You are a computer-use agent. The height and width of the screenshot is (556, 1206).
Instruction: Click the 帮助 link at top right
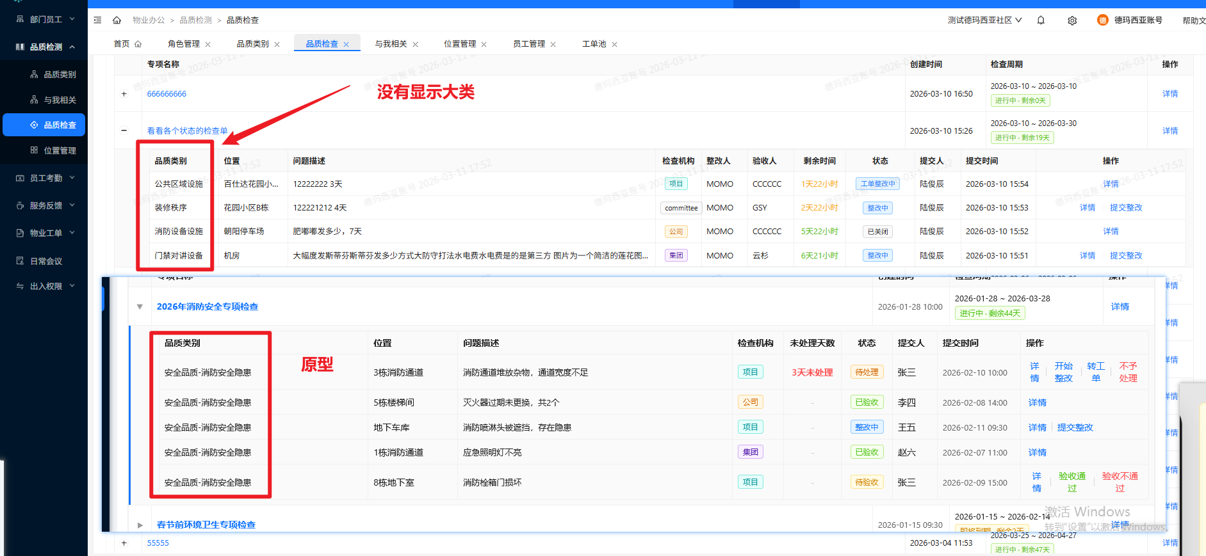pos(1194,20)
